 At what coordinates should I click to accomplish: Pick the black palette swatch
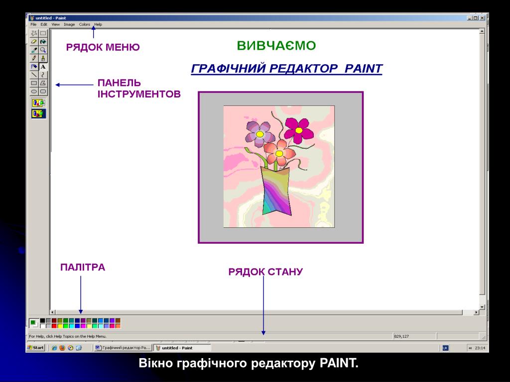(43, 321)
